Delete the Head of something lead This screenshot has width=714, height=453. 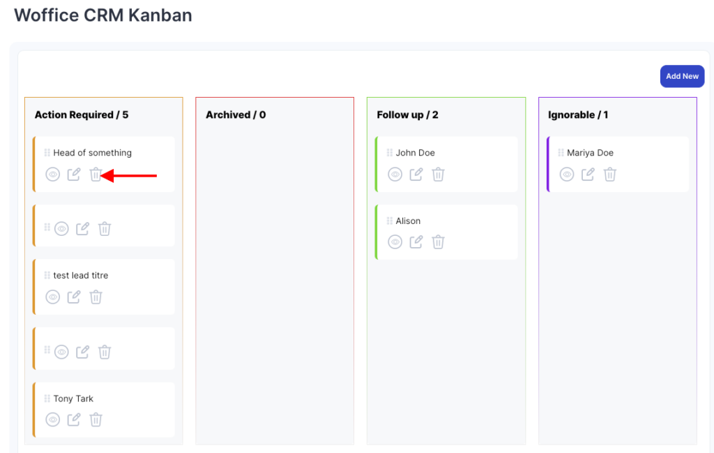[x=96, y=174]
